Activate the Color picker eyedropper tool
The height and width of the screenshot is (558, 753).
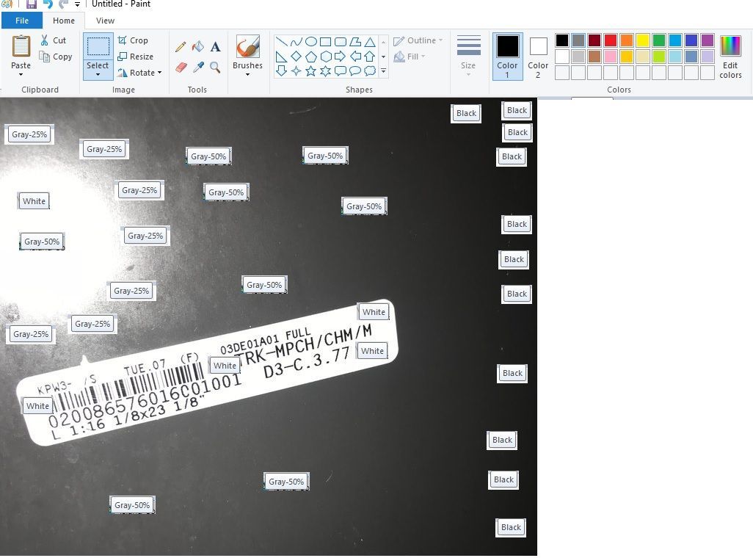coord(198,67)
